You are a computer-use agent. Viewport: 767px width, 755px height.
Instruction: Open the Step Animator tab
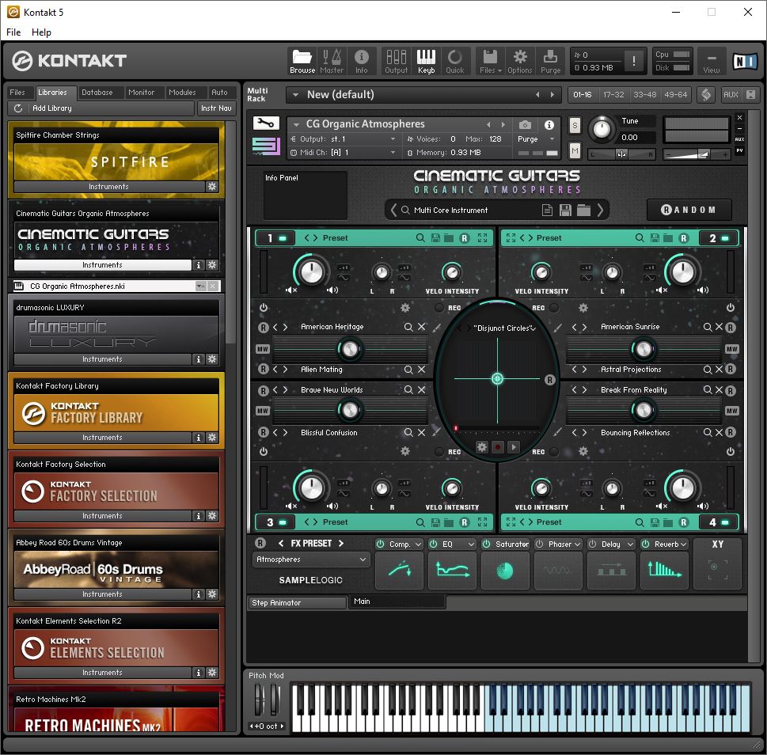coord(296,603)
